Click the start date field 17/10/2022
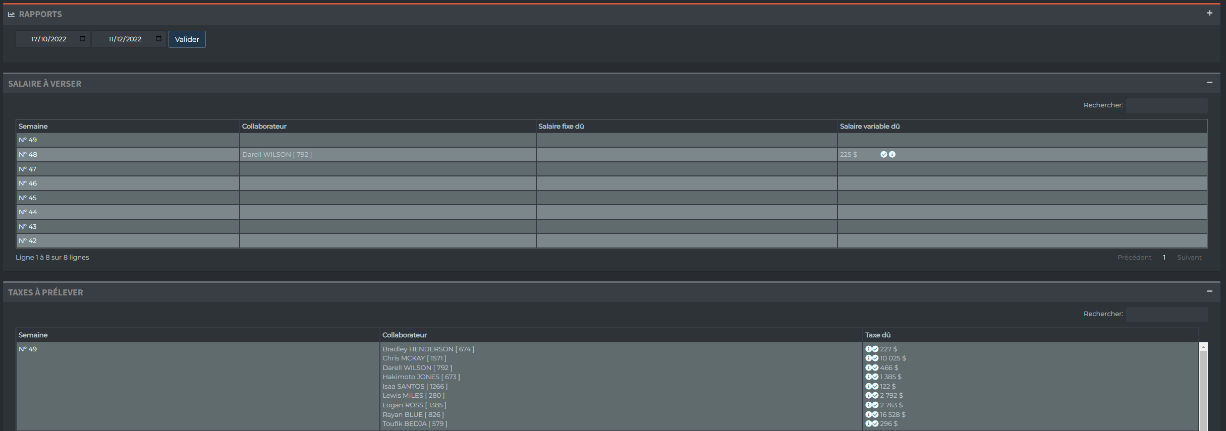Image resolution: width=1226 pixels, height=431 pixels. (53, 39)
